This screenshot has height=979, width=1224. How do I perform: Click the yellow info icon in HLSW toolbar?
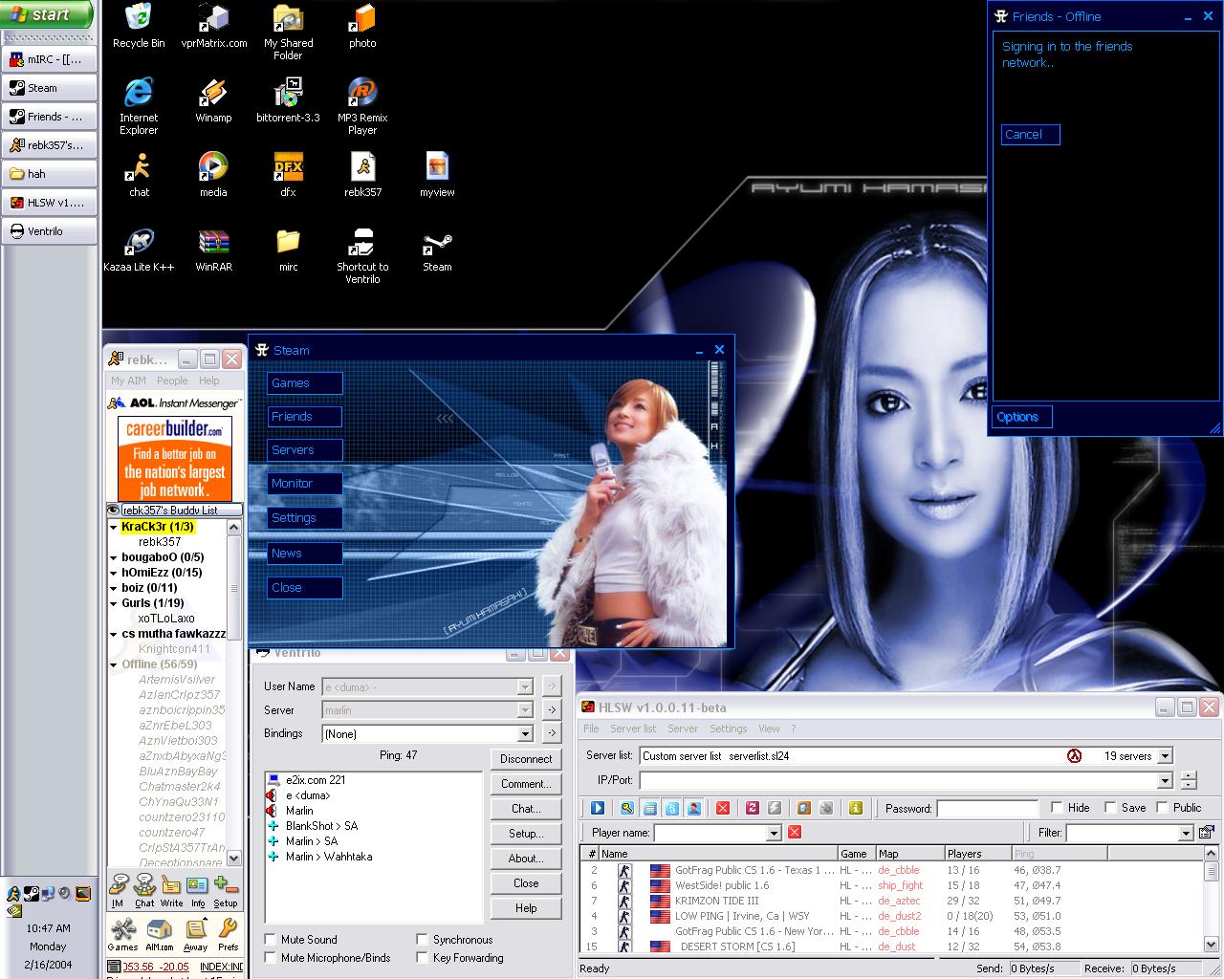coord(856,808)
